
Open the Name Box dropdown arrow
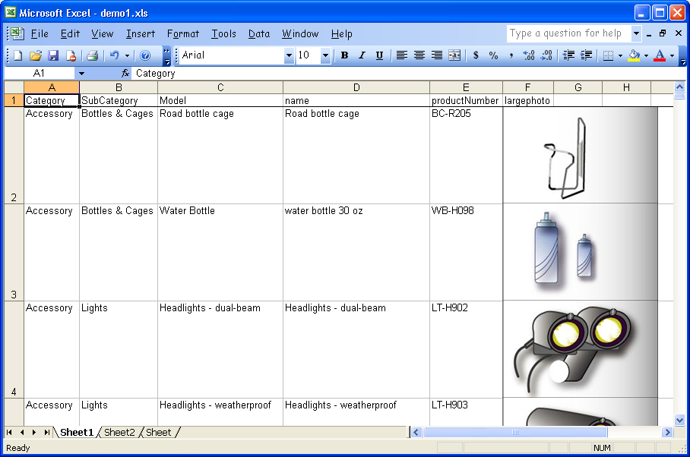point(81,74)
